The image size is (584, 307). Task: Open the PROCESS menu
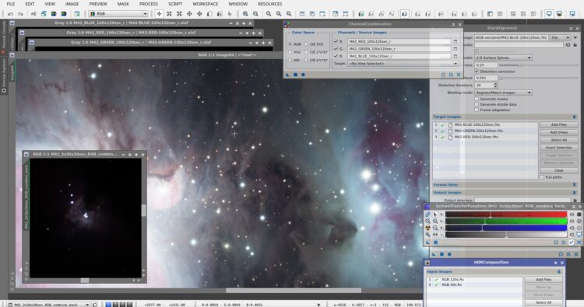149,4
